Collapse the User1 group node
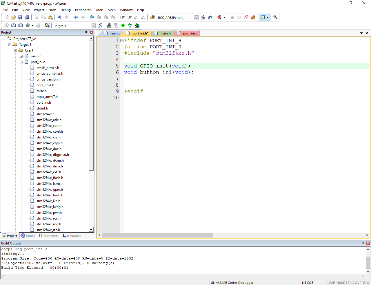Image resolution: width=371 pixels, height=285 pixels. pyautogui.click(x=16, y=50)
